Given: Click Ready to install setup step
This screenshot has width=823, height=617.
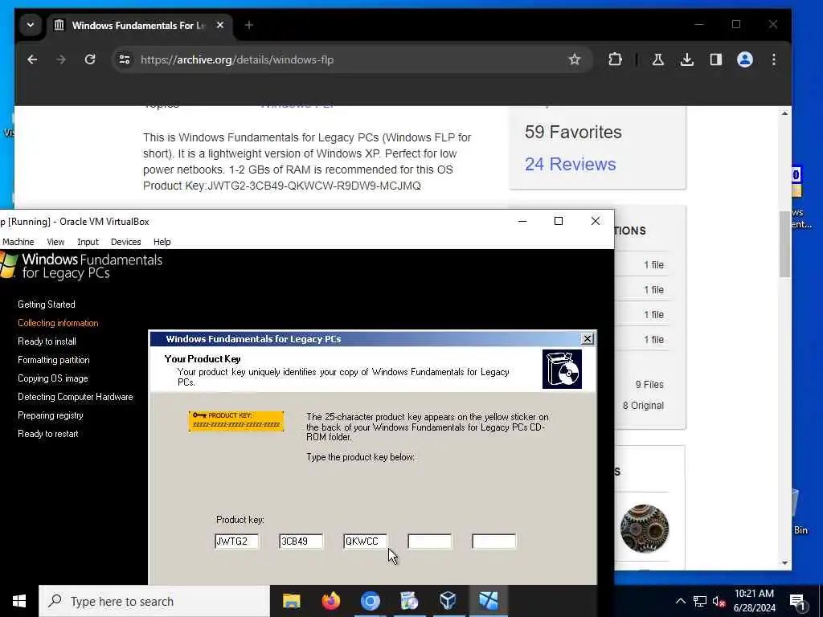Looking at the screenshot, I should point(47,341).
